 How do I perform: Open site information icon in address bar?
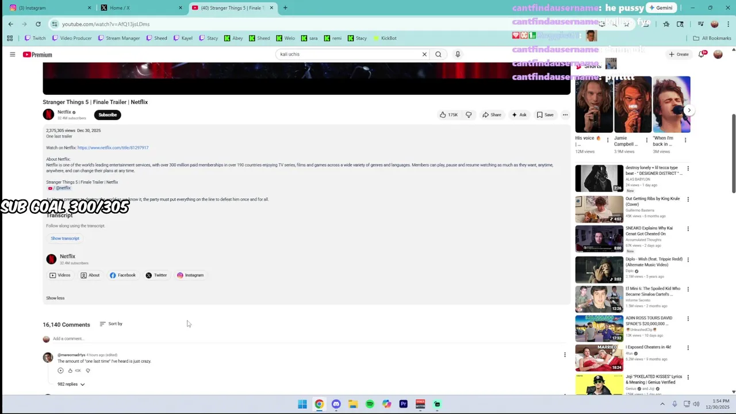pyautogui.click(x=55, y=24)
